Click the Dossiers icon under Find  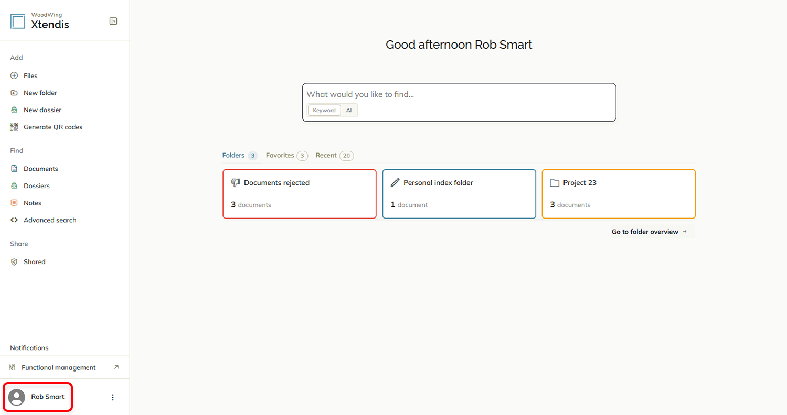14,186
